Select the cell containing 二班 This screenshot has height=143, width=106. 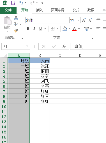coord(19,101)
